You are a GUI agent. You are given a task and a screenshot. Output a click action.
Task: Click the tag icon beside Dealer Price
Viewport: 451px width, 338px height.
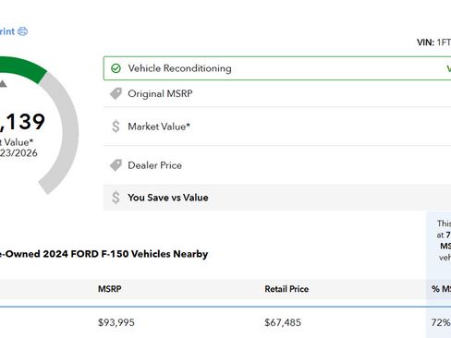click(x=116, y=165)
